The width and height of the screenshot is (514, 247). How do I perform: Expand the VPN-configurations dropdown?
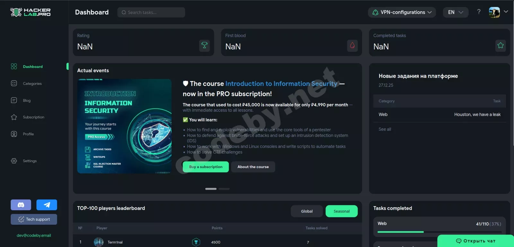(x=402, y=12)
